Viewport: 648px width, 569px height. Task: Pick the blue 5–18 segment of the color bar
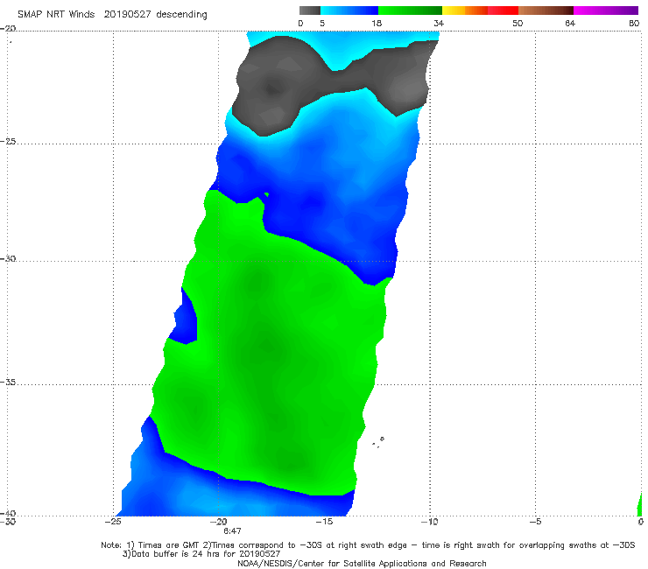pyautogui.click(x=349, y=11)
